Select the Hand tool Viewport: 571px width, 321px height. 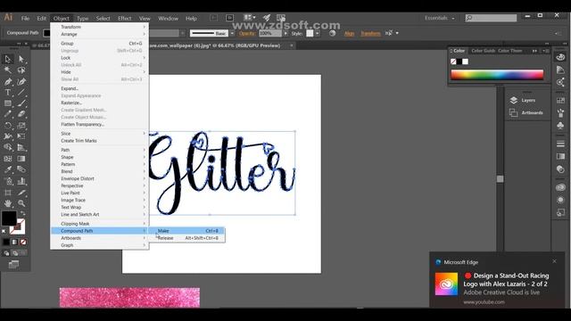8,203
